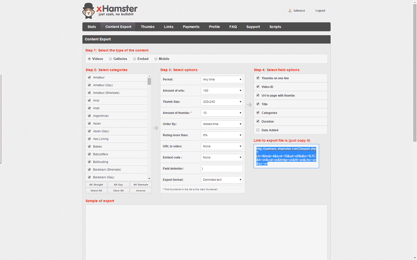Click the All Gay button
The image size is (417, 260).
pyautogui.click(x=118, y=185)
